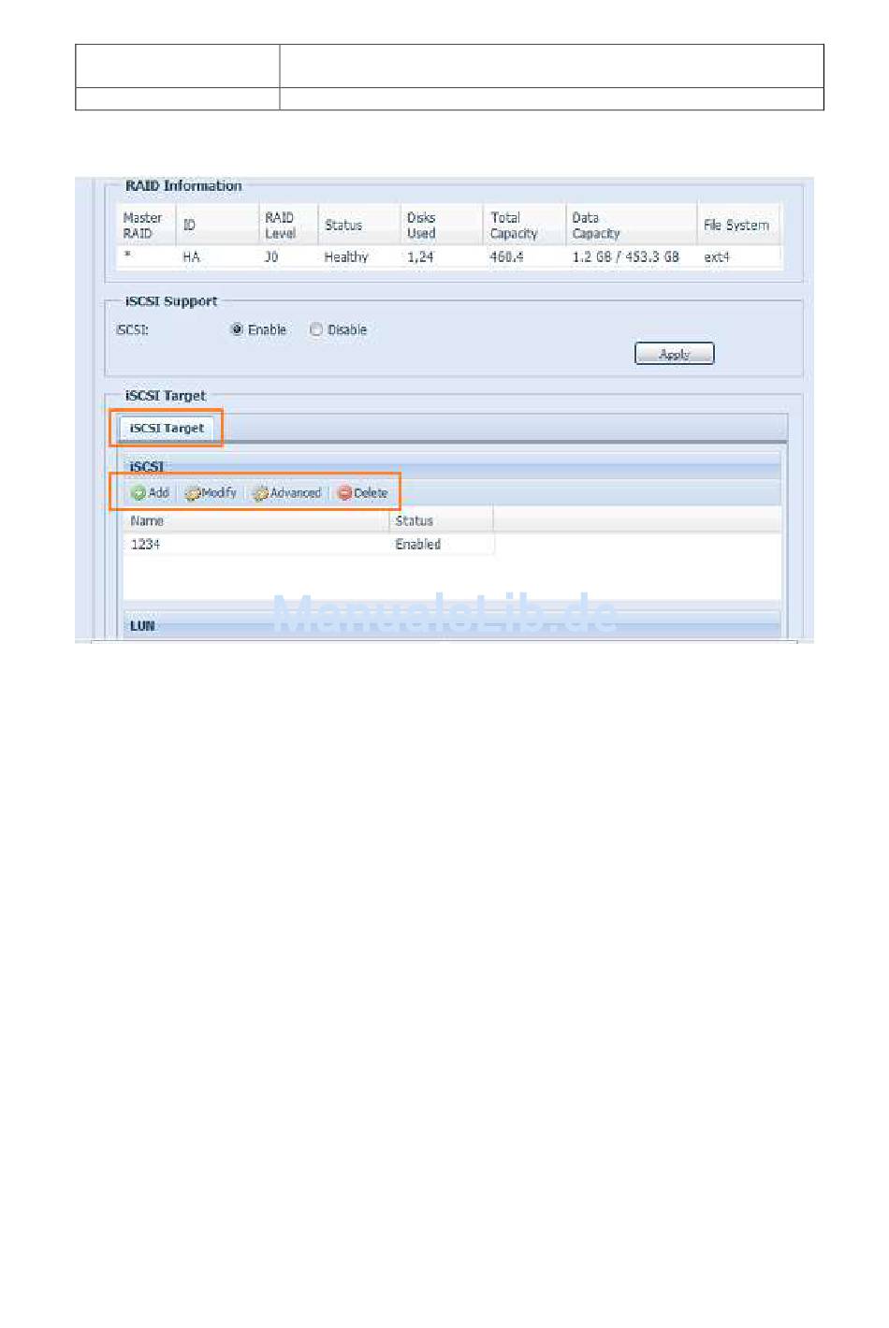This screenshot has width=889, height=1328.
Task: Click the Master RAID asterisk cell
Action: [x=128, y=256]
